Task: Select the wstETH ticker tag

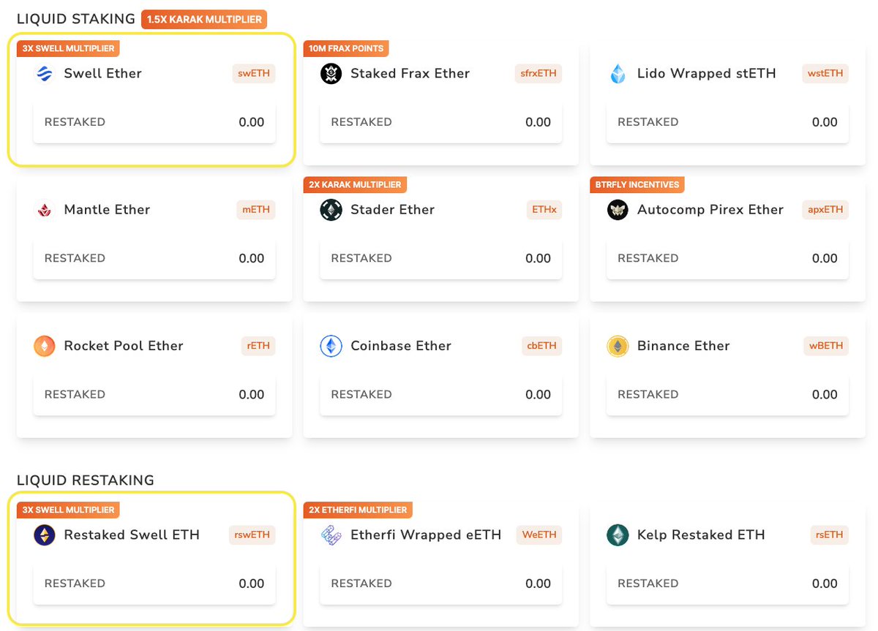Action: (x=825, y=73)
